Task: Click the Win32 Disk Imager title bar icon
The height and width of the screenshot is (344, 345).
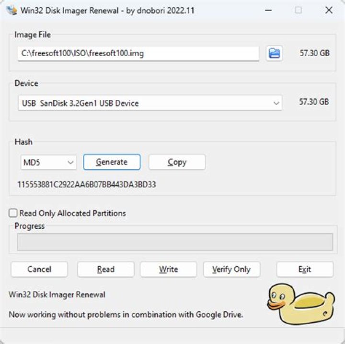Action: tap(11, 10)
